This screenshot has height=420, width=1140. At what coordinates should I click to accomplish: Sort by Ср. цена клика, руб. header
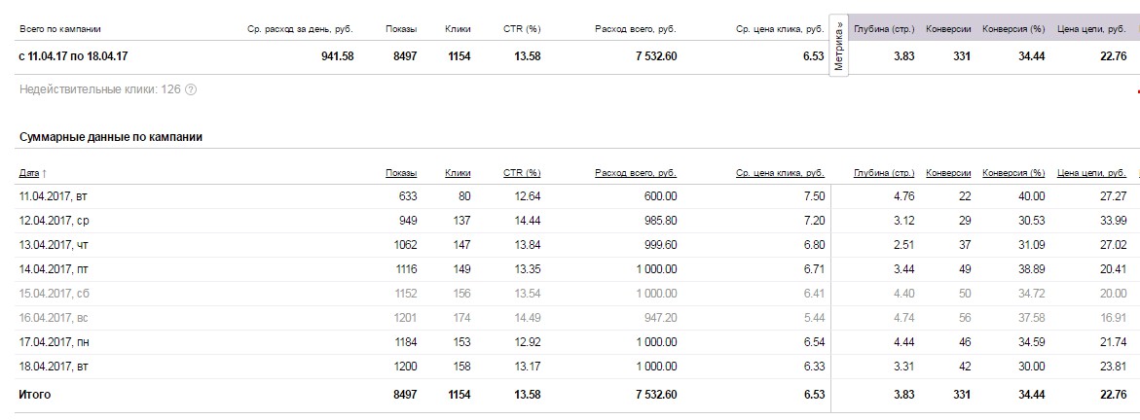(x=781, y=173)
